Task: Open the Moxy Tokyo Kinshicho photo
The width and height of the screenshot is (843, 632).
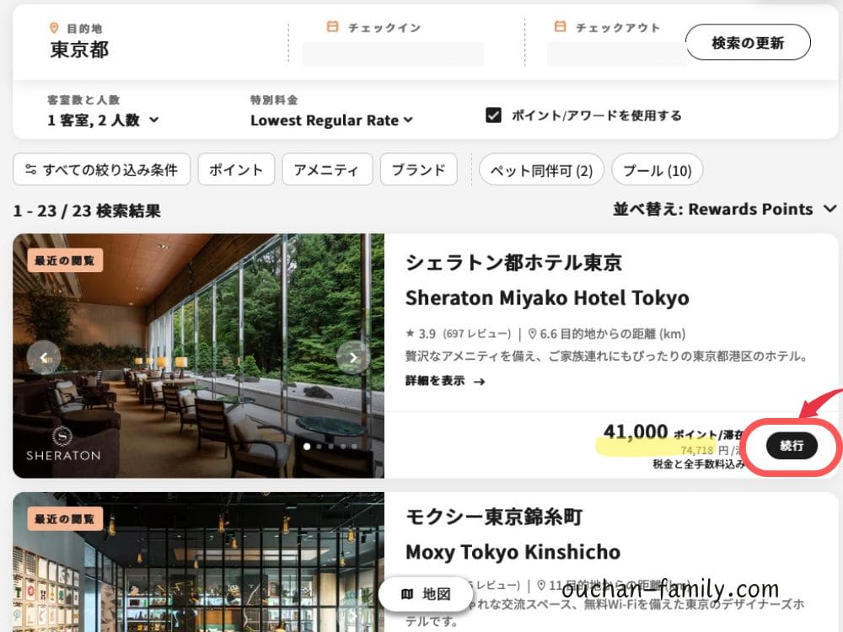Action: click(x=198, y=562)
